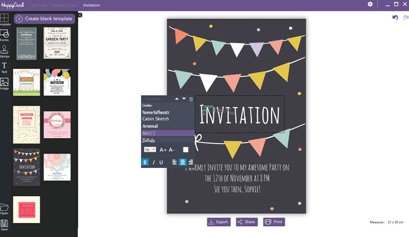This screenshot has width=409, height=237.
Task: Open the settings gear
Action: pyautogui.click(x=370, y=4)
